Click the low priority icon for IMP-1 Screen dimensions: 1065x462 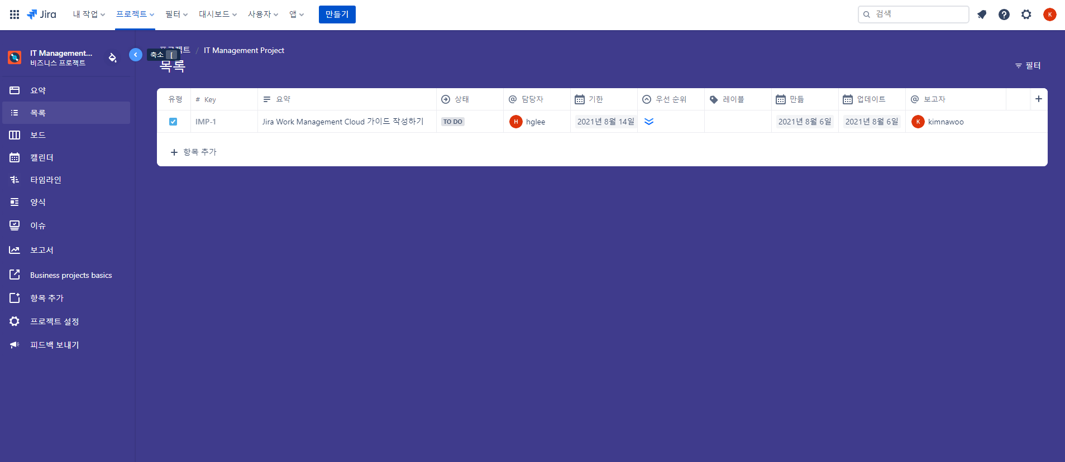tap(649, 122)
